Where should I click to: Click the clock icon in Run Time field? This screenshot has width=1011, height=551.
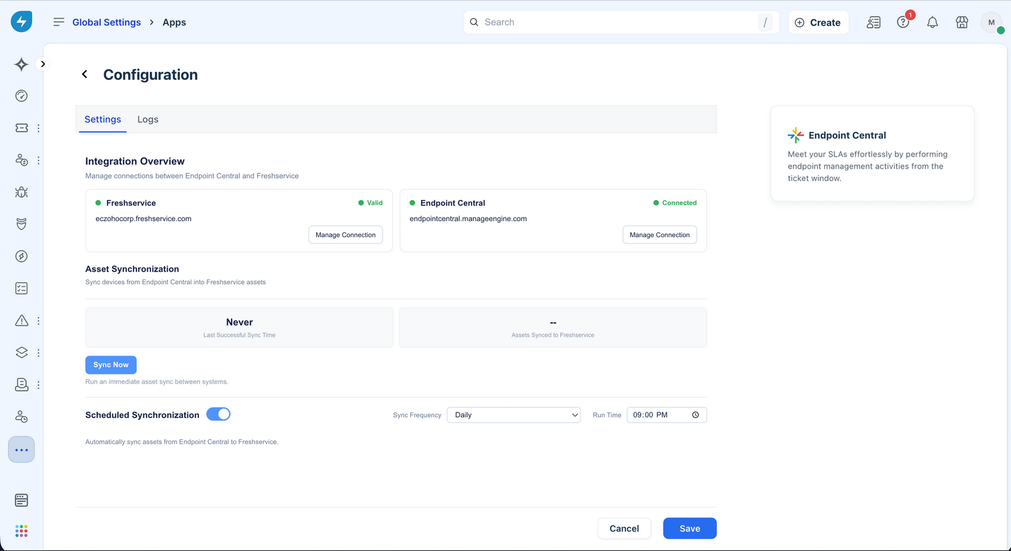[x=696, y=415]
